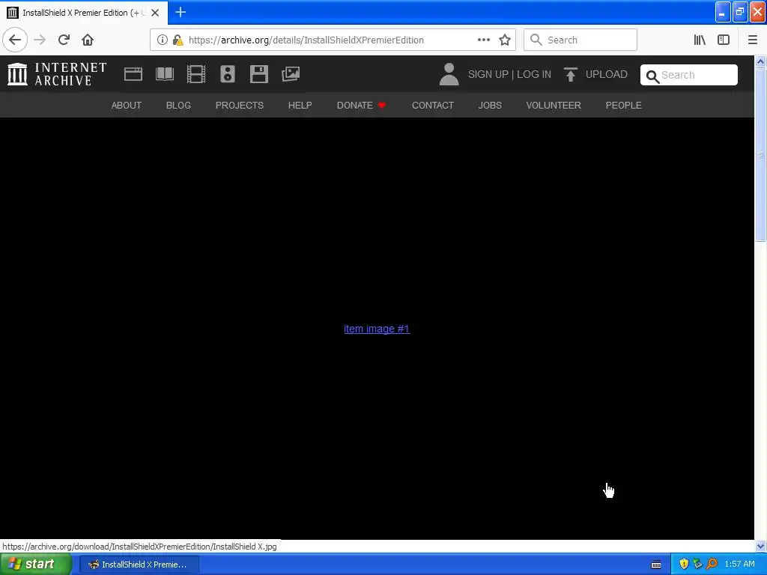767x575 pixels.
Task: Click the Internet Archive logo
Action: coord(57,74)
